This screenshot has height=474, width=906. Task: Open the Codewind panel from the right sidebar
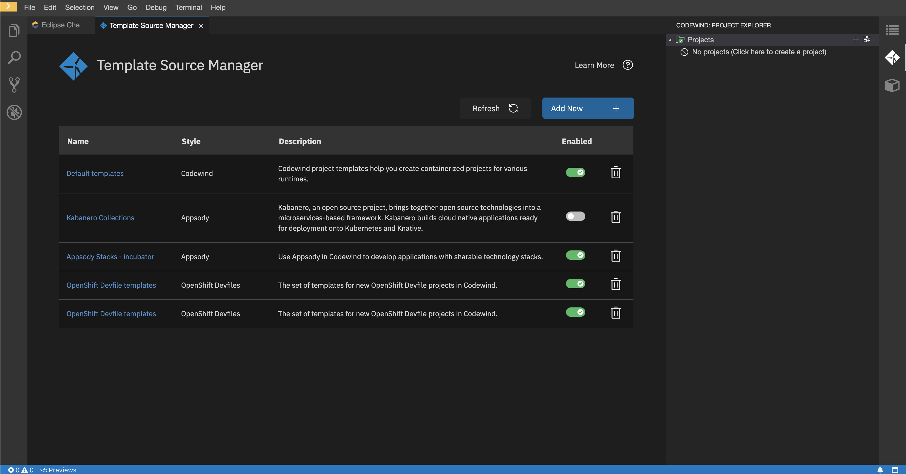(892, 58)
